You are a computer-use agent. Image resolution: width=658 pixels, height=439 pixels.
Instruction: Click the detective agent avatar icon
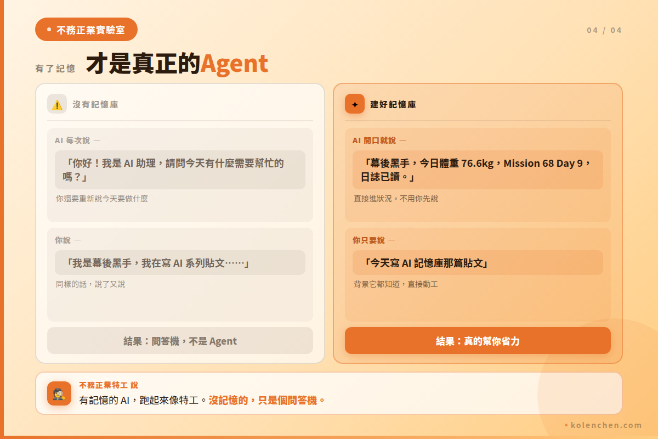(59, 393)
